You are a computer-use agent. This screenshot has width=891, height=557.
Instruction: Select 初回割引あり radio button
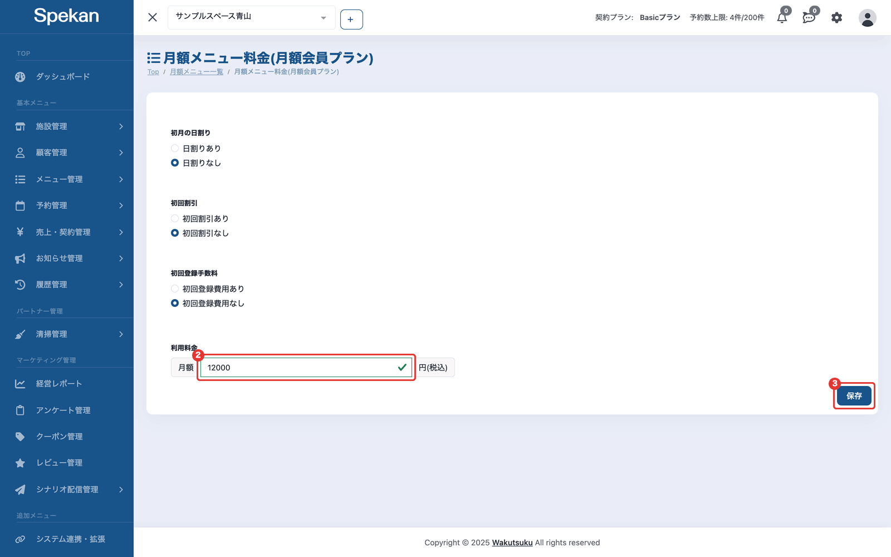point(175,218)
